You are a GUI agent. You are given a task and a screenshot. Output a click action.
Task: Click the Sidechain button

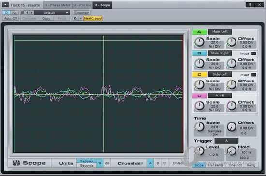(x=82, y=13)
